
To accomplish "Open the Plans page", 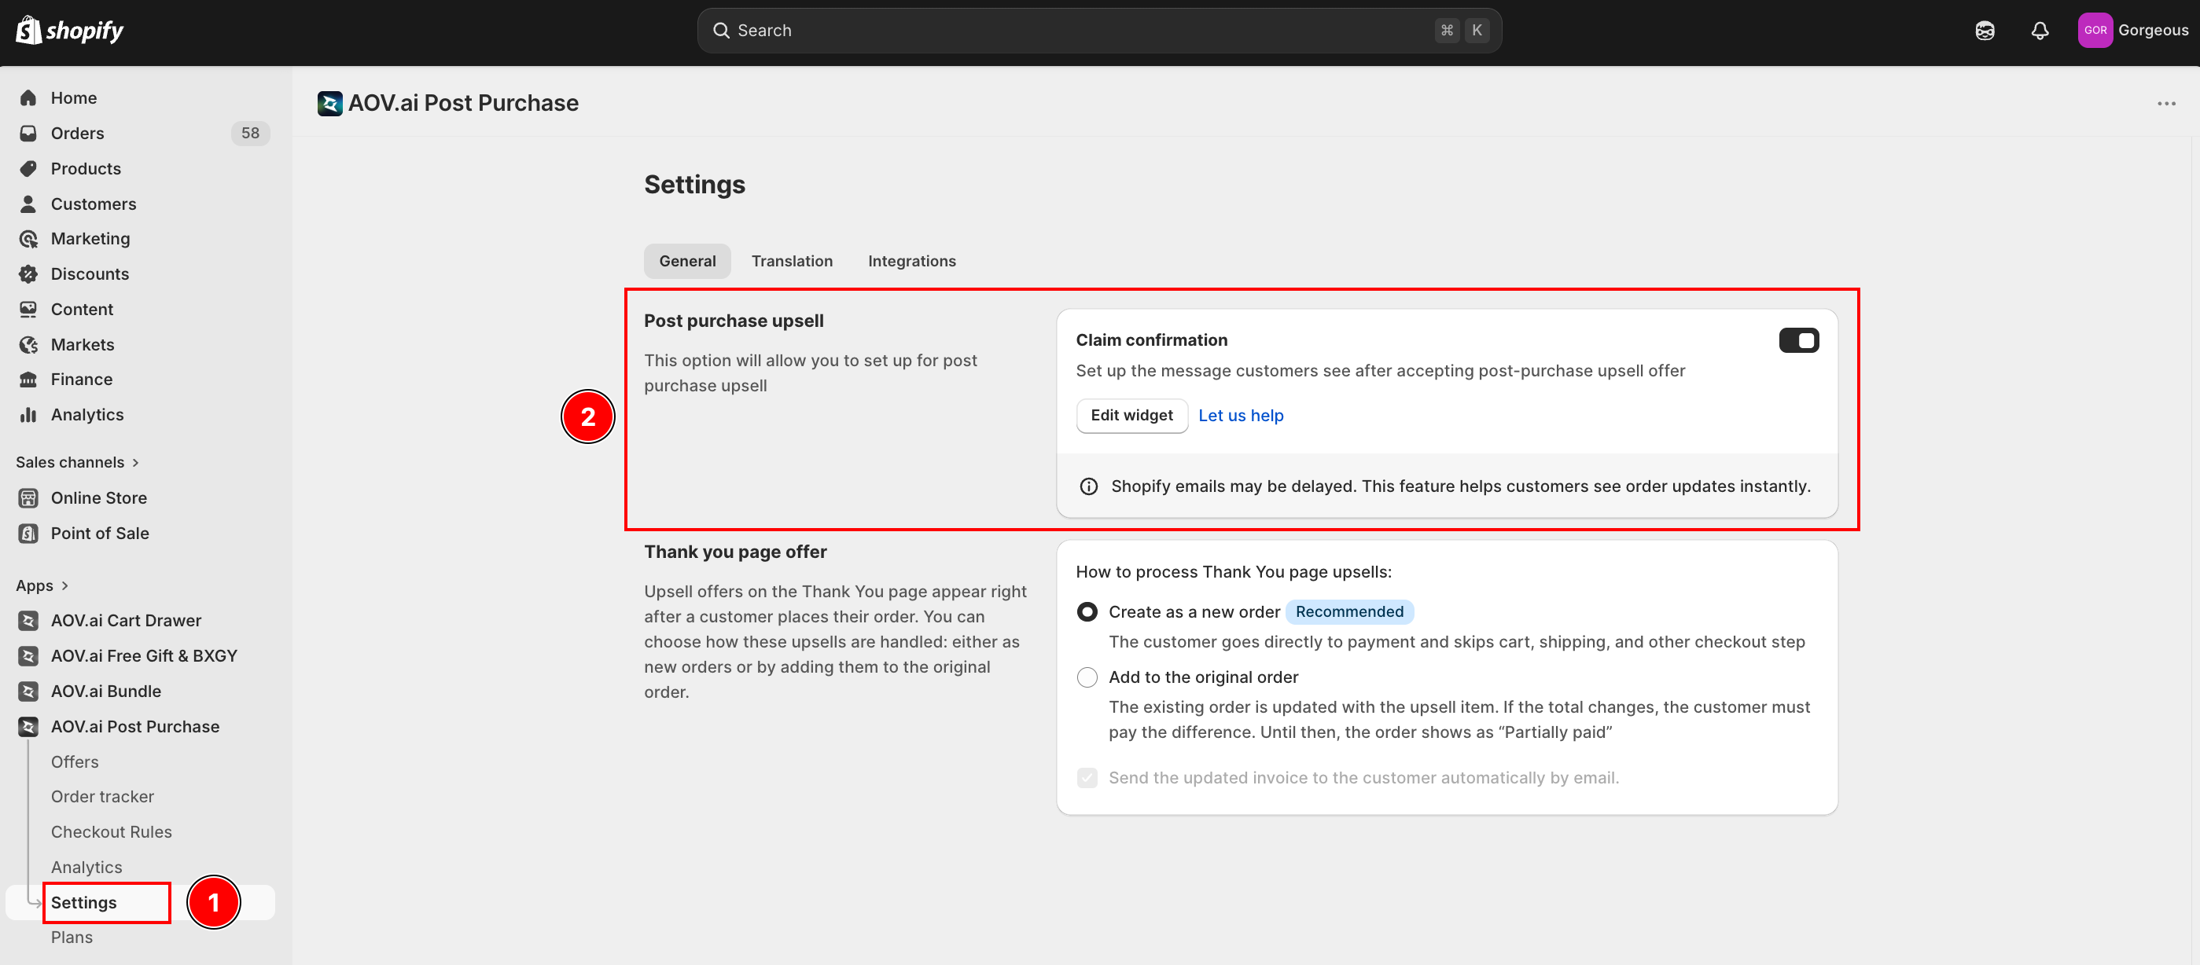I will (72, 937).
